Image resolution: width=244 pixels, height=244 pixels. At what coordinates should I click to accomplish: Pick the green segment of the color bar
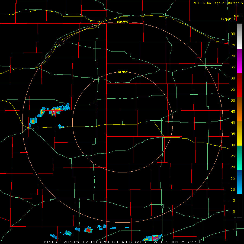239,158
